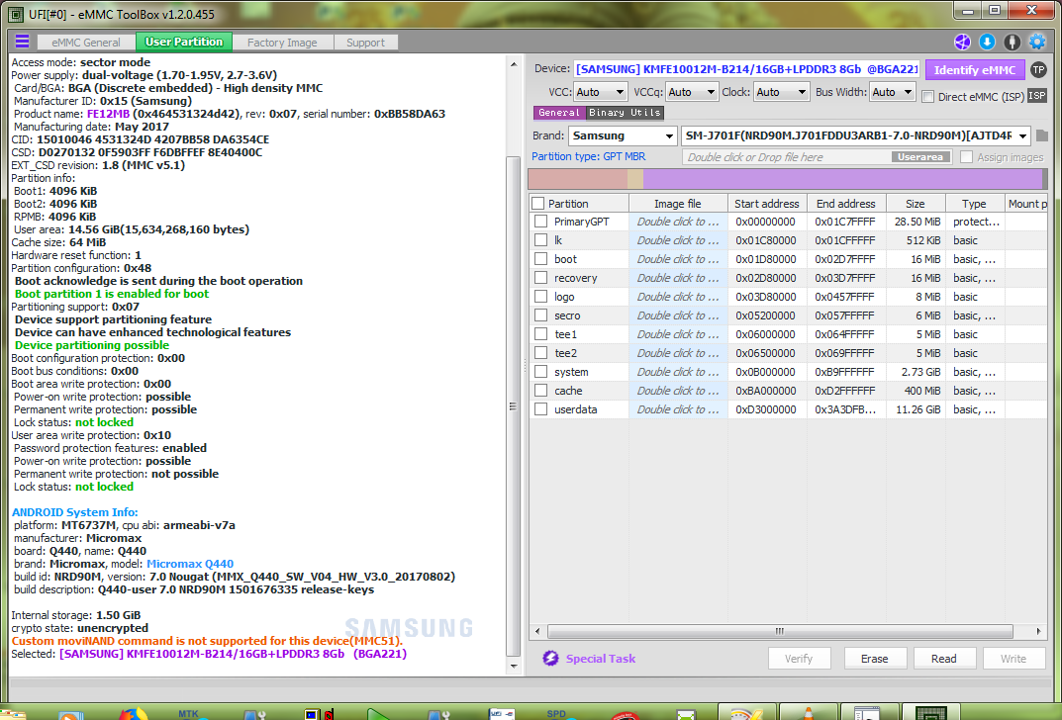Image resolution: width=1062 pixels, height=720 pixels.
Task: Select the General sub-tab
Action: tap(559, 113)
